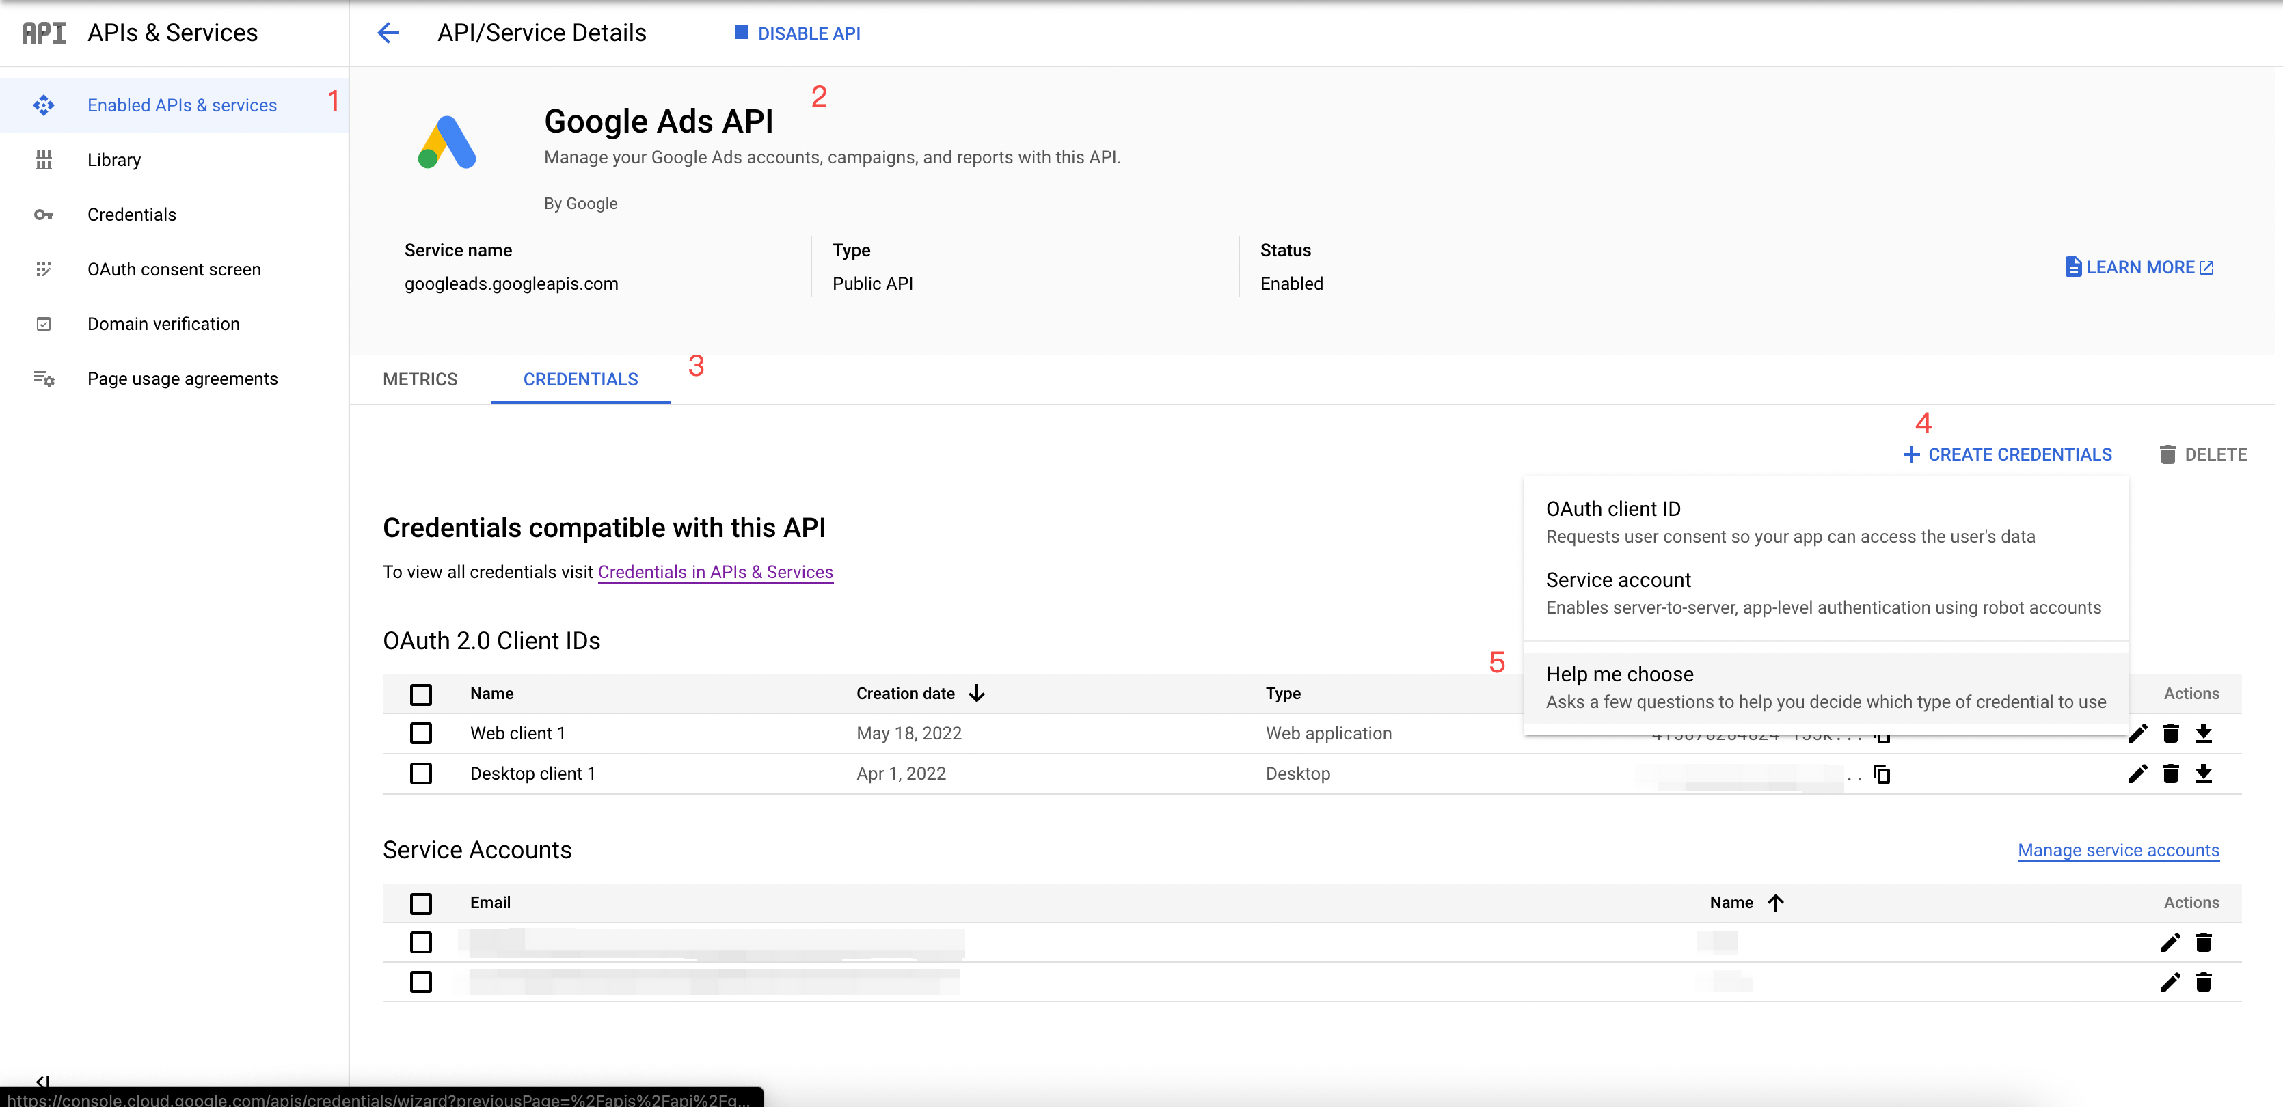Sort by Creation date arrow

click(977, 693)
